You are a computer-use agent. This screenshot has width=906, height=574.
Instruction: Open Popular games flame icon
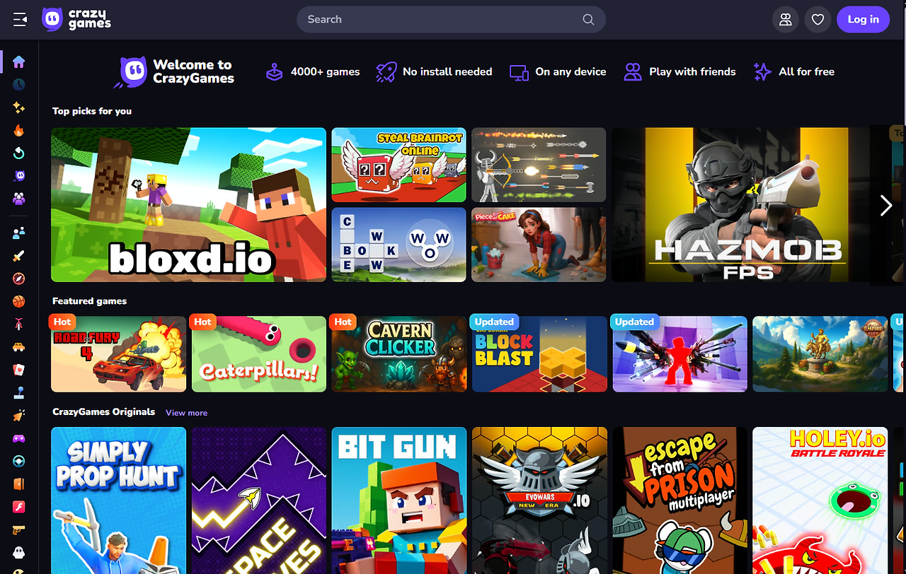(19, 130)
